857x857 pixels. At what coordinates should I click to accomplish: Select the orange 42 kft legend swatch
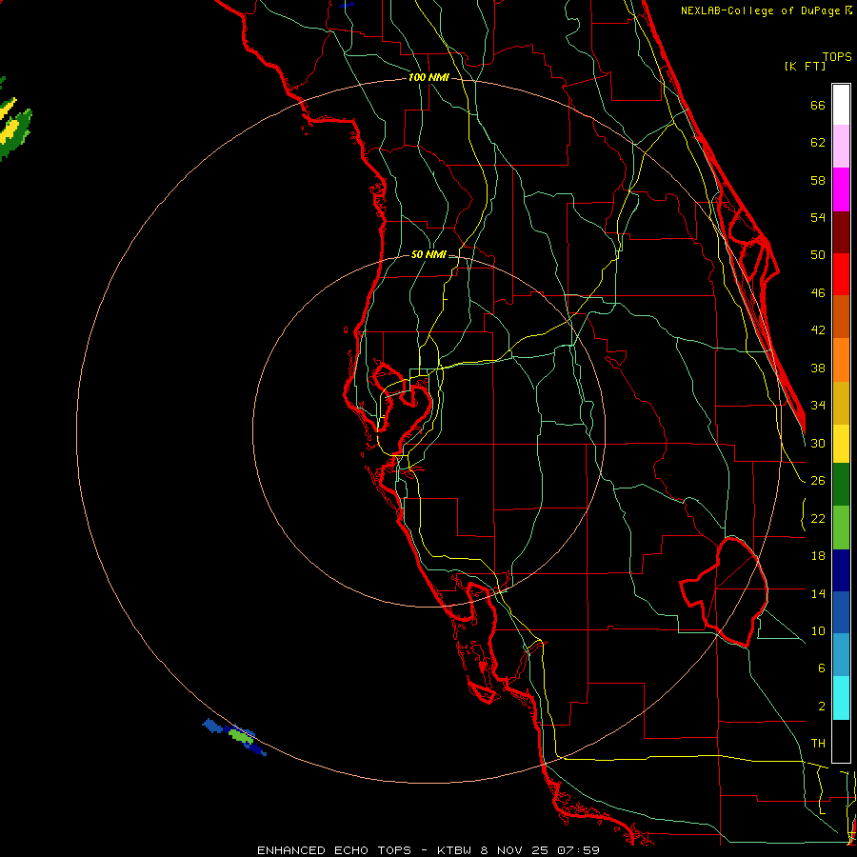(x=841, y=360)
